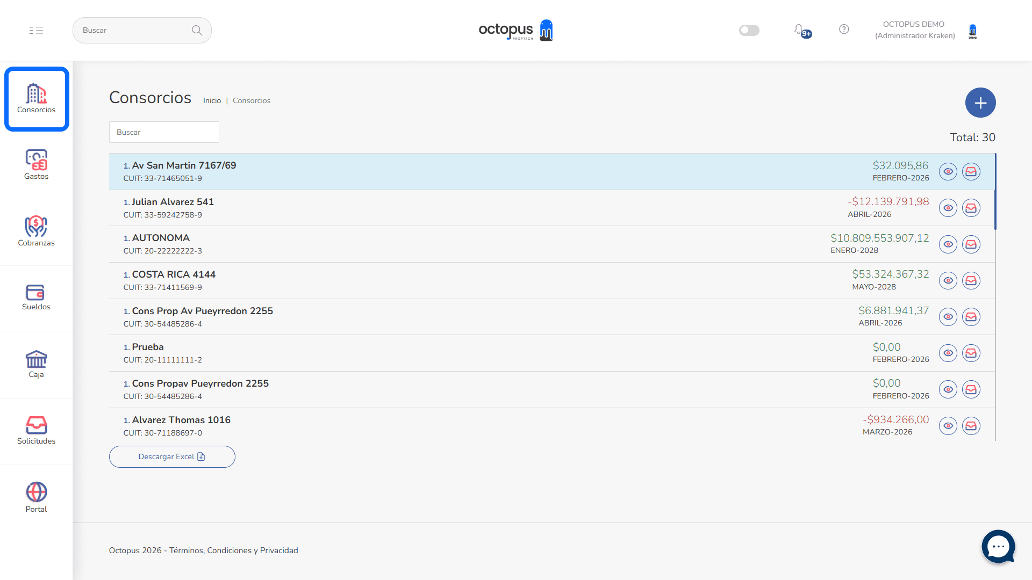Open the Portal sidebar item

[x=36, y=497]
